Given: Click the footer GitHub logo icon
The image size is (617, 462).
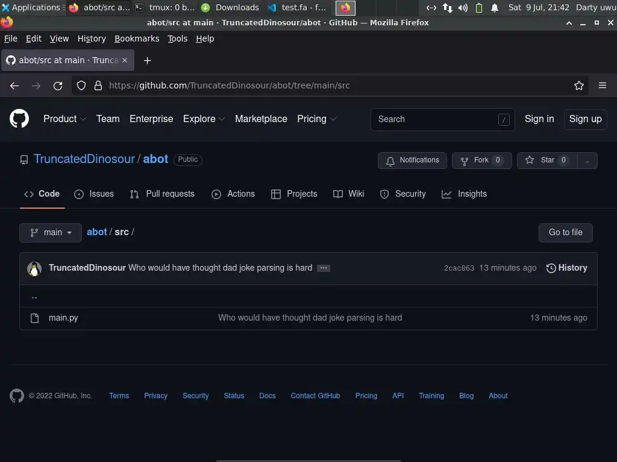Looking at the screenshot, I should [x=17, y=396].
